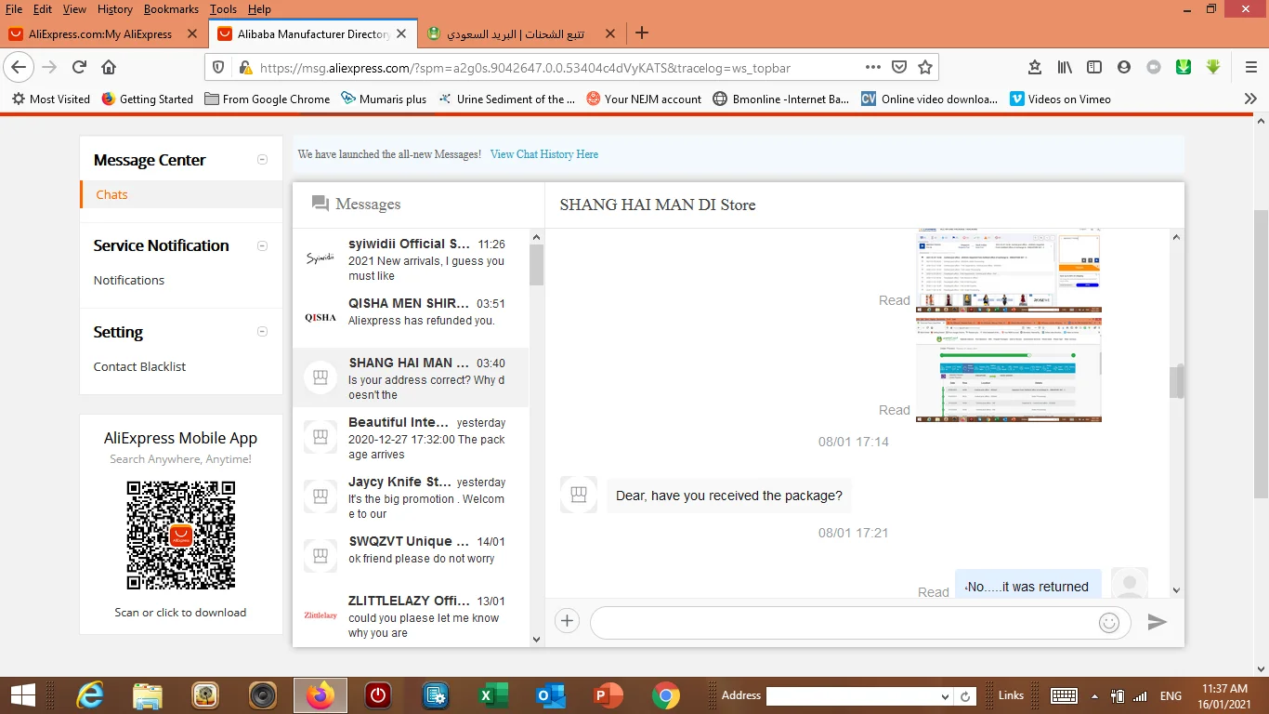Reload the current page
Viewport: 1269px width, 714px height.
tap(80, 67)
